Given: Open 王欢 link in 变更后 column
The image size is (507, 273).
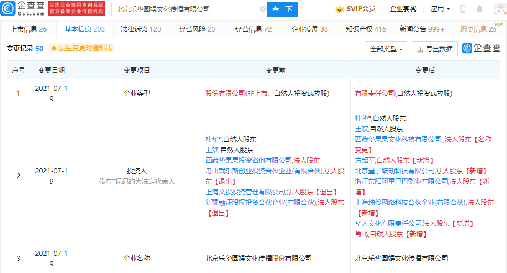Looking at the screenshot, I should click(361, 129).
